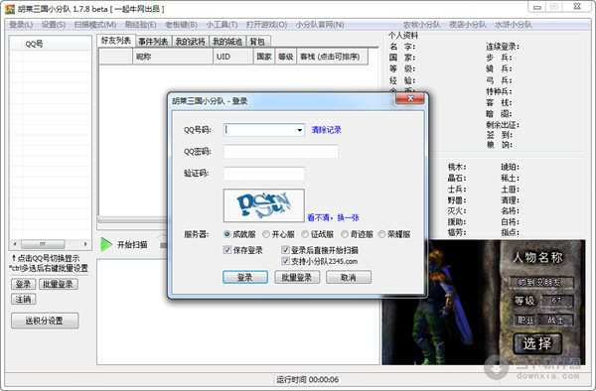596x391 pixels.
Task: Sort by the 国家 column header
Action: tap(264, 57)
